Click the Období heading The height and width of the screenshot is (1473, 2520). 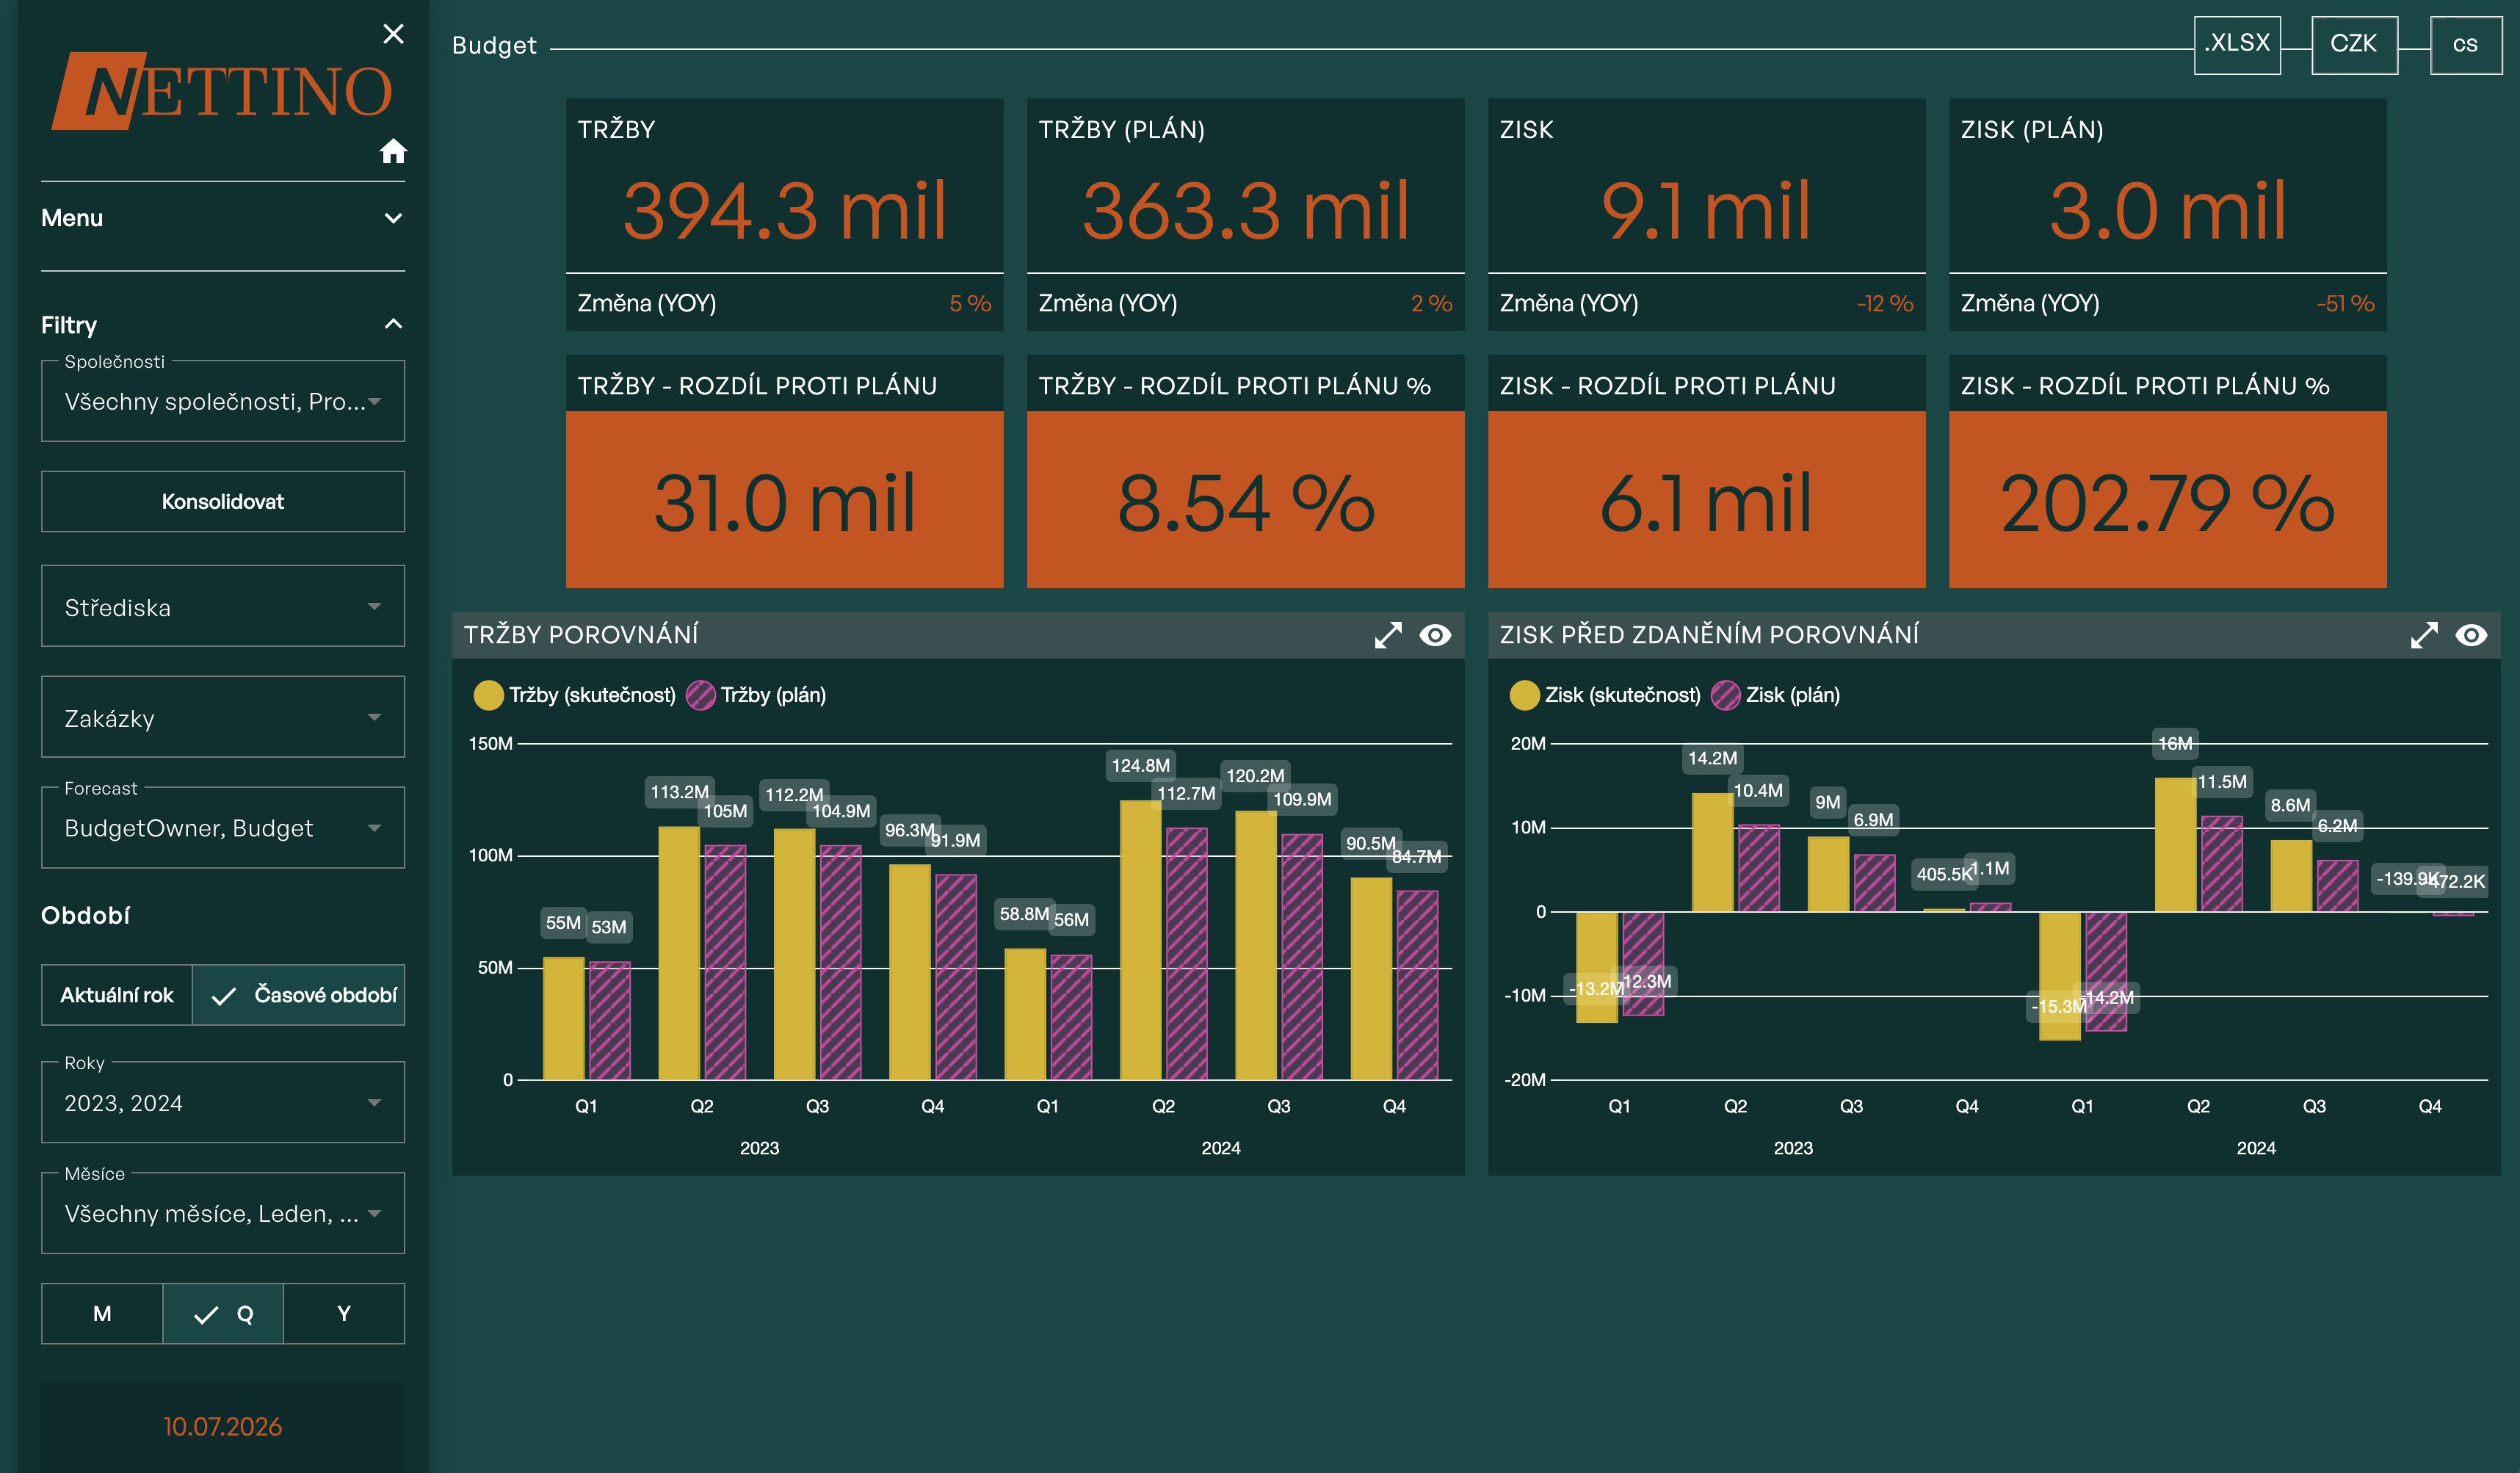tap(86, 916)
